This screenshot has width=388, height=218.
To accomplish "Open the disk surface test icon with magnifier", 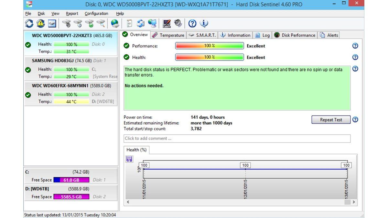I will (x=101, y=23).
